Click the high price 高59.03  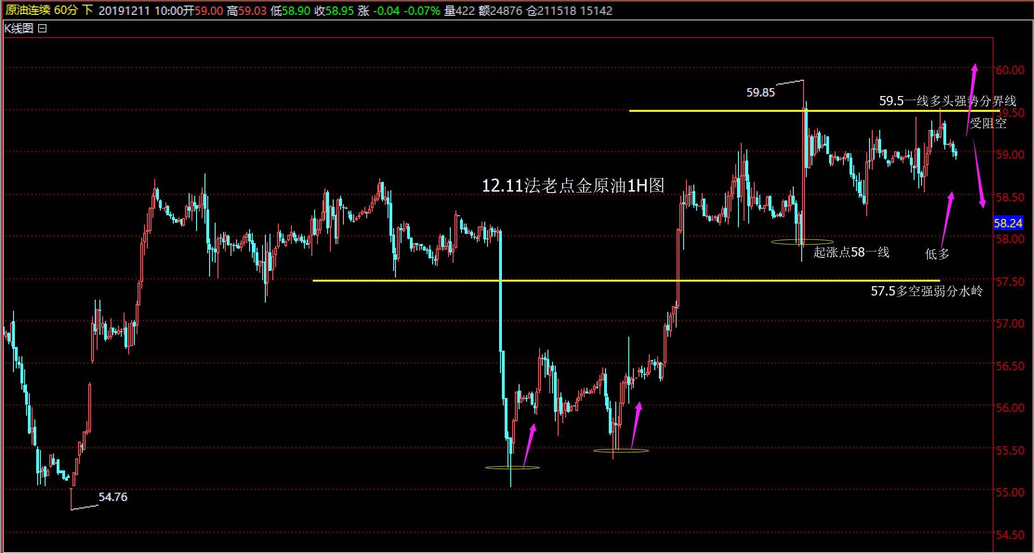(x=247, y=11)
